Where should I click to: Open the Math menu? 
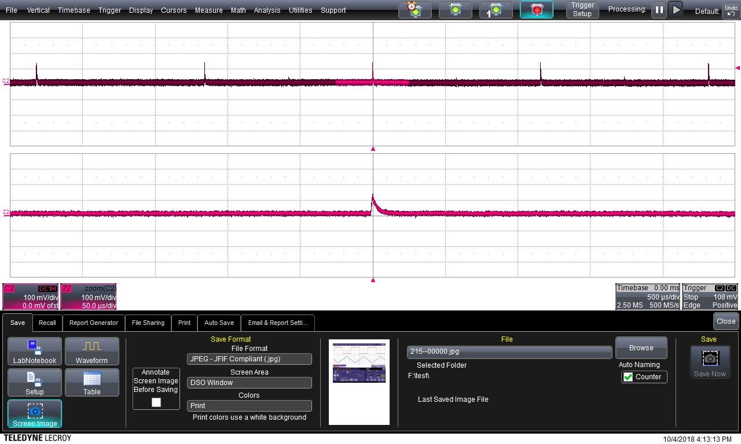pyautogui.click(x=238, y=10)
